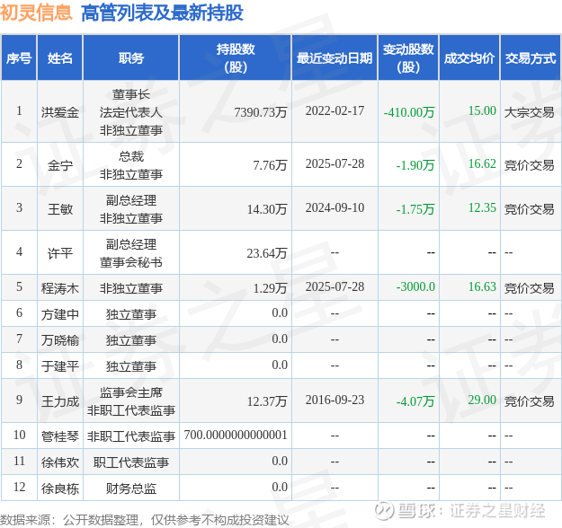Click the price 16.62
Screen dimensions: 562x528
[482, 163]
